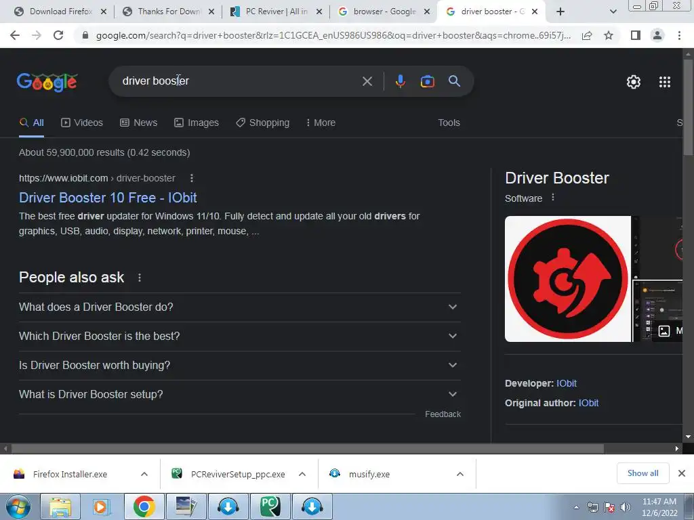Click the Feedback link
Image resolution: width=694 pixels, height=520 pixels.
(x=443, y=414)
